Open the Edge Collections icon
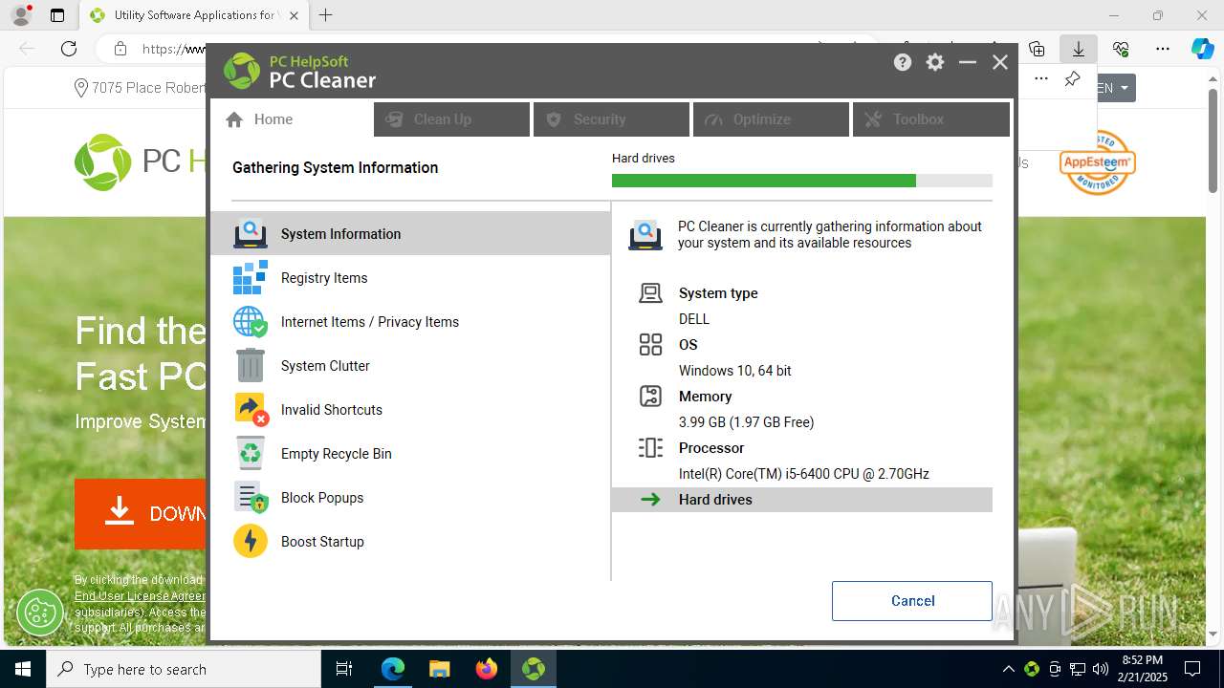 click(1037, 49)
